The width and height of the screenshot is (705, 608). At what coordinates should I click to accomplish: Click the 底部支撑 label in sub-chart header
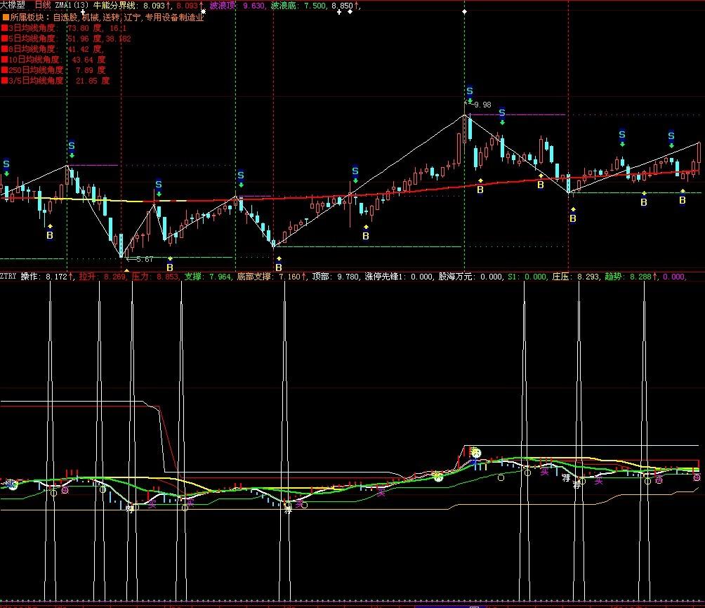(x=253, y=277)
